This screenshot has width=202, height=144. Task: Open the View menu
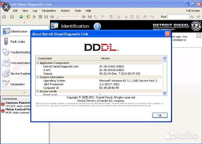(x=25, y=11)
